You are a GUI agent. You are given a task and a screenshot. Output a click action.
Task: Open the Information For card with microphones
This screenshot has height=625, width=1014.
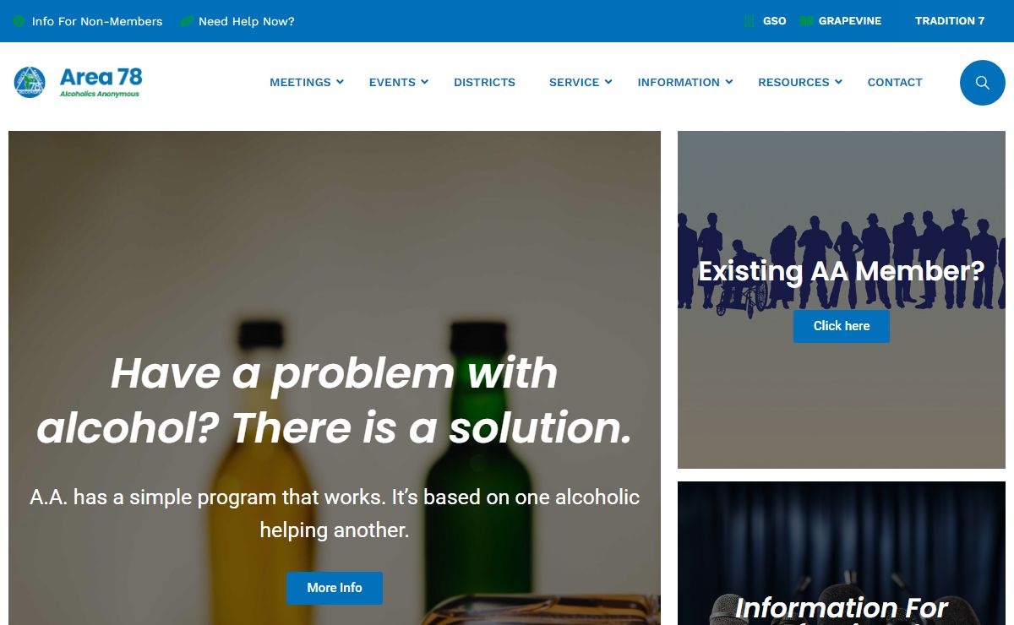point(842,553)
